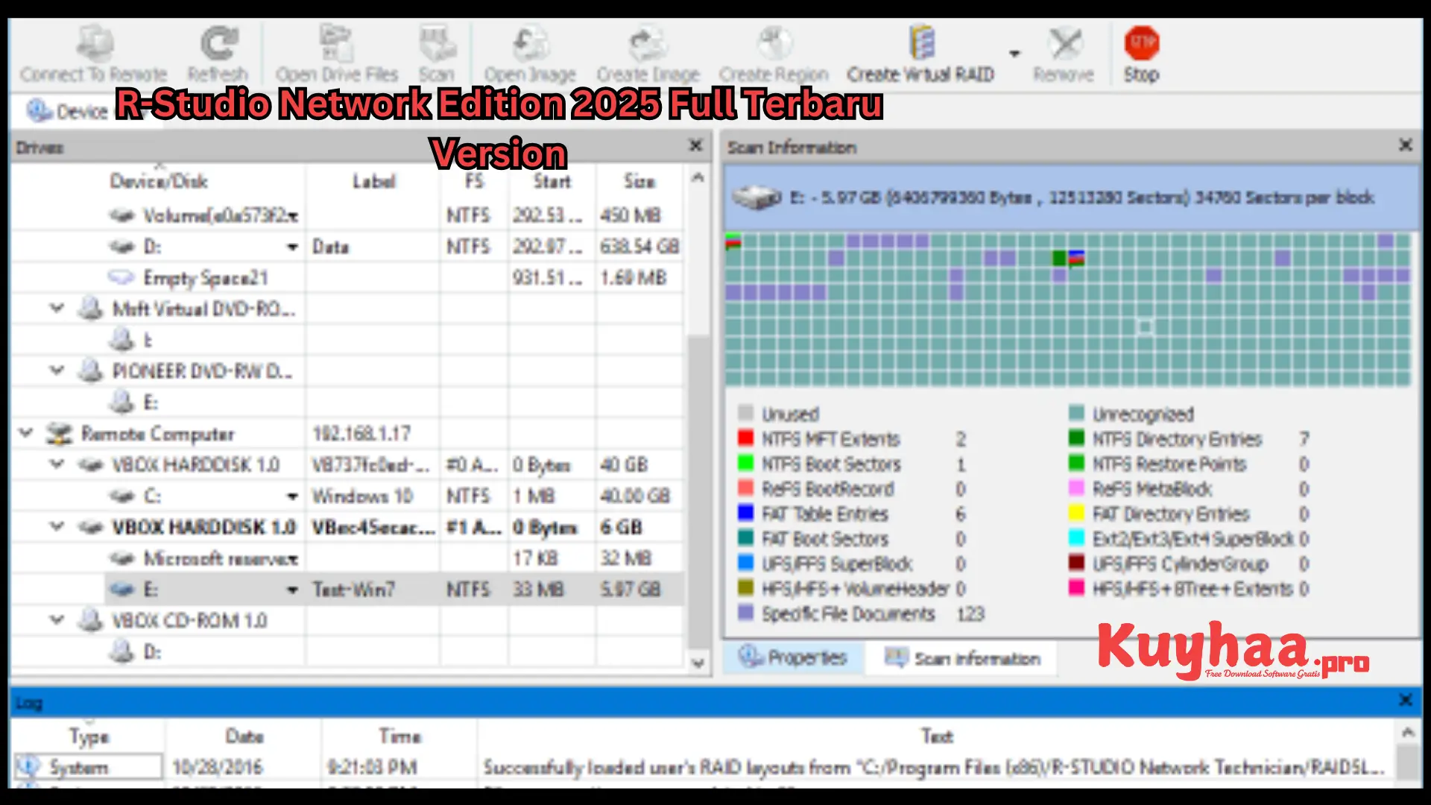Open Drive Files toolbar icon
This screenshot has height=805, width=1431.
point(336,43)
